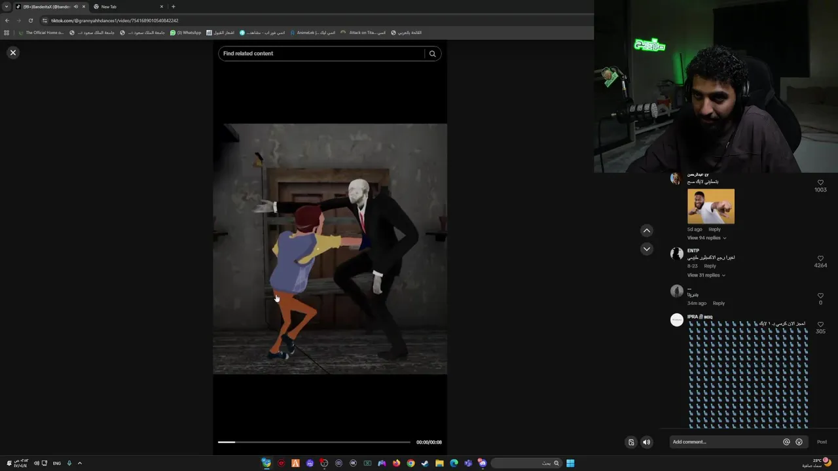This screenshot has width=838, height=471.
Task: Open The Official Home bookmark
Action: pyautogui.click(x=41, y=33)
